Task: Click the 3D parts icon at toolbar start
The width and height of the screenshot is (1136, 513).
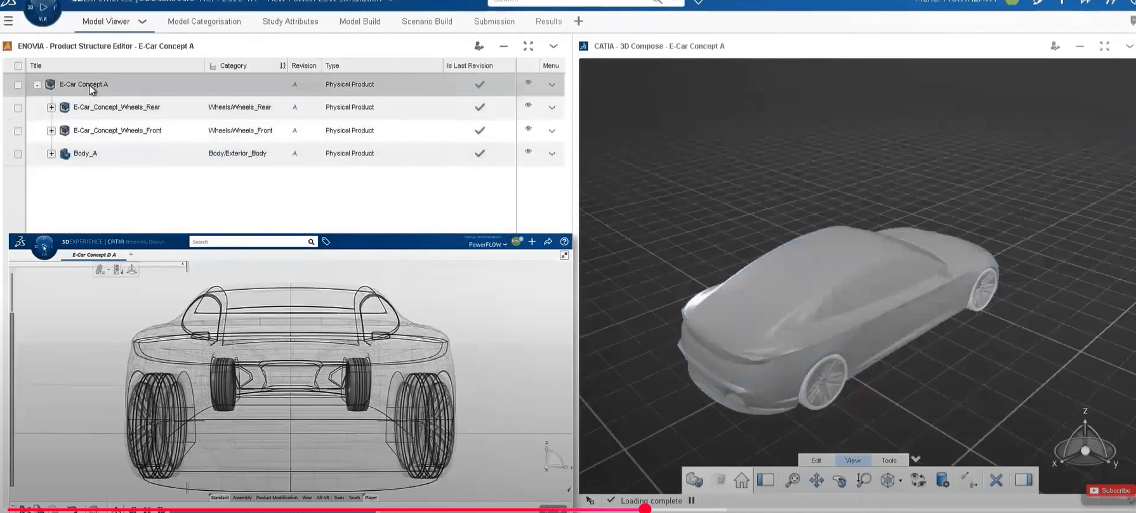Action: 694,480
